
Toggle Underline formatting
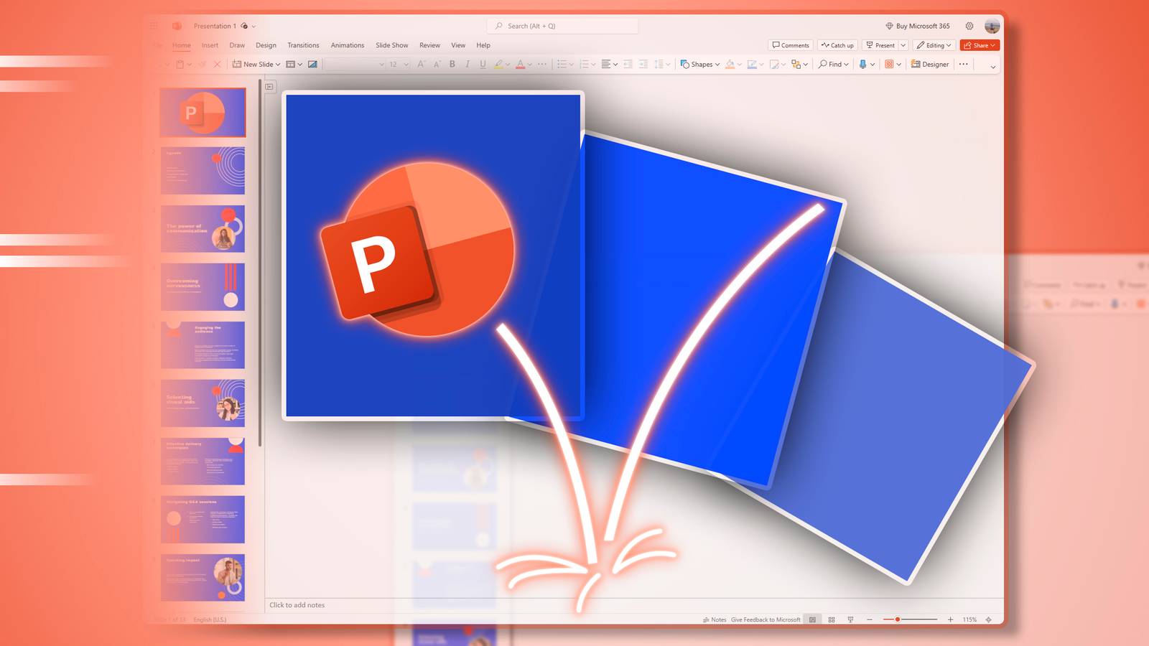483,64
